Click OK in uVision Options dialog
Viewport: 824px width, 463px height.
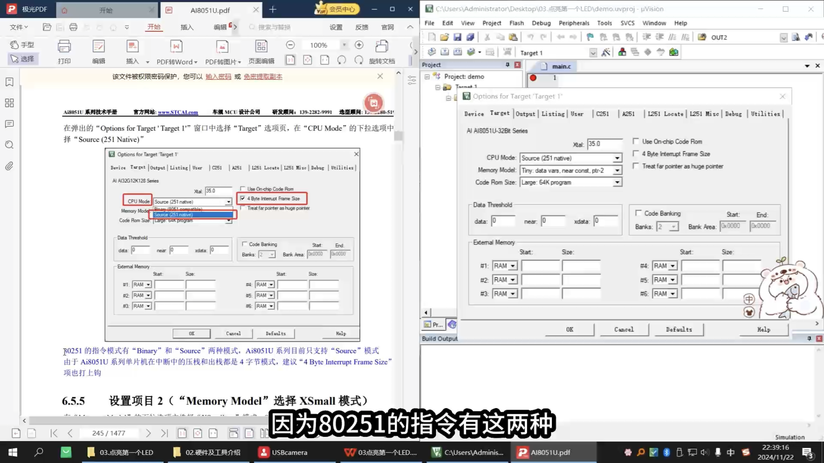coord(569,330)
